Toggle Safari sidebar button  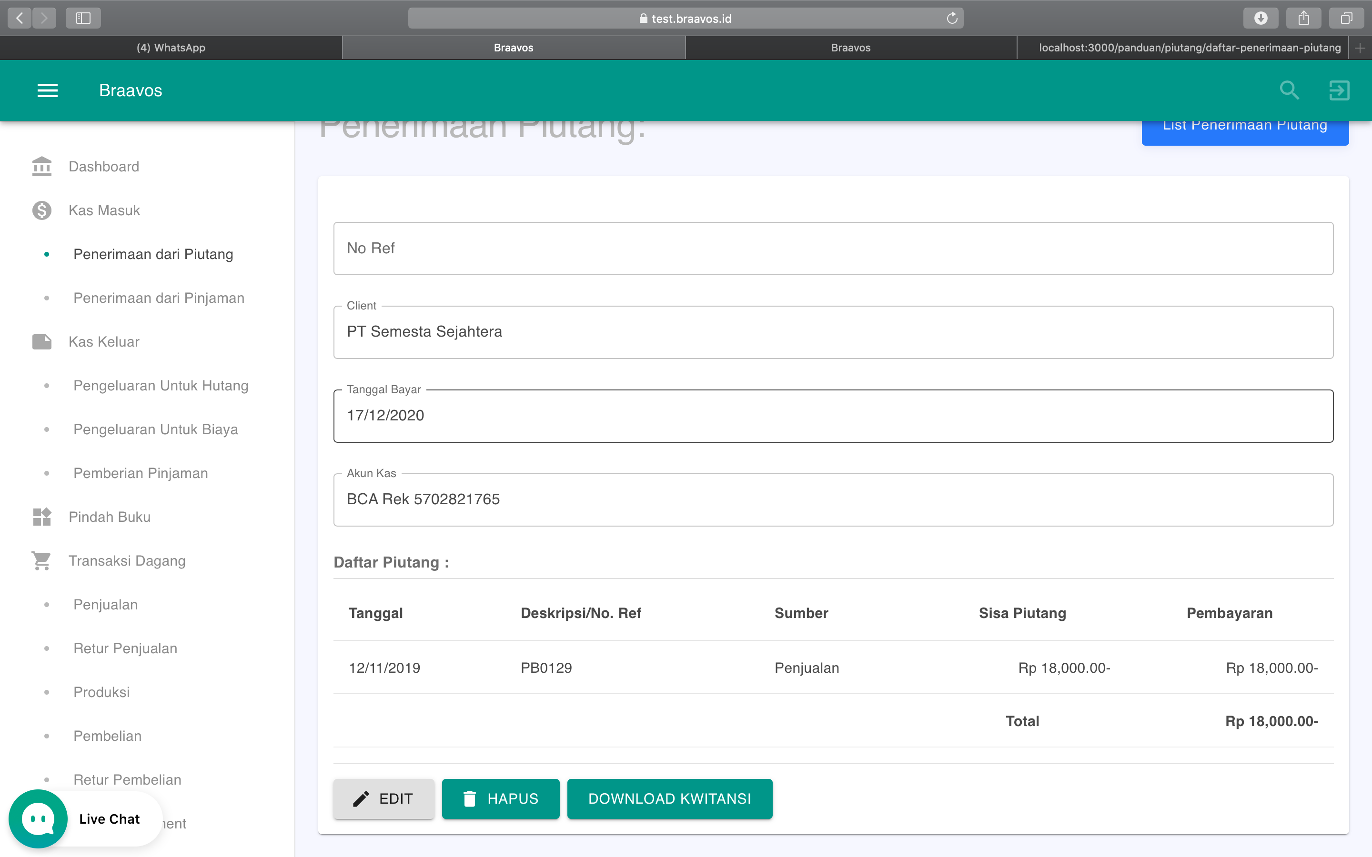83,18
